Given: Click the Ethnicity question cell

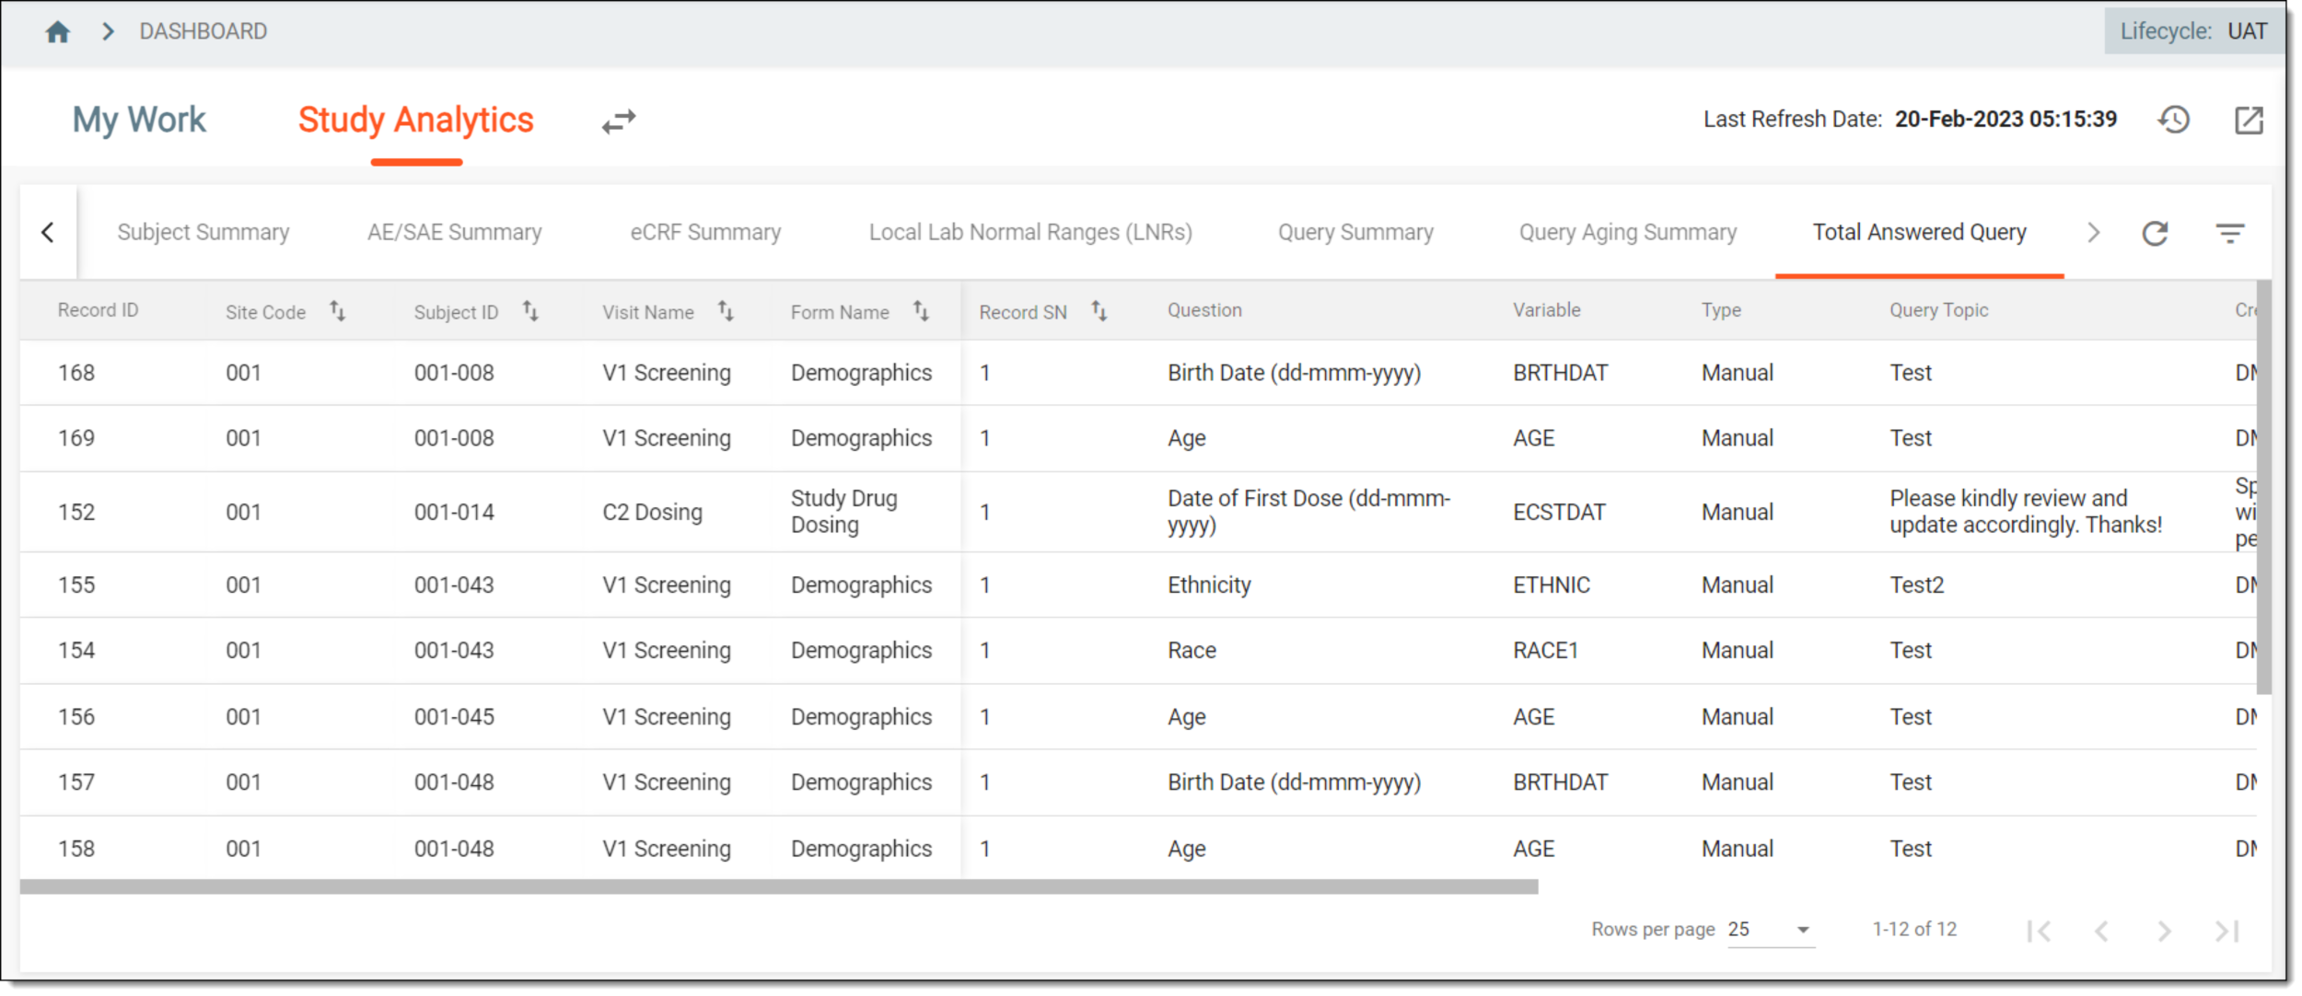Looking at the screenshot, I should (x=1209, y=586).
